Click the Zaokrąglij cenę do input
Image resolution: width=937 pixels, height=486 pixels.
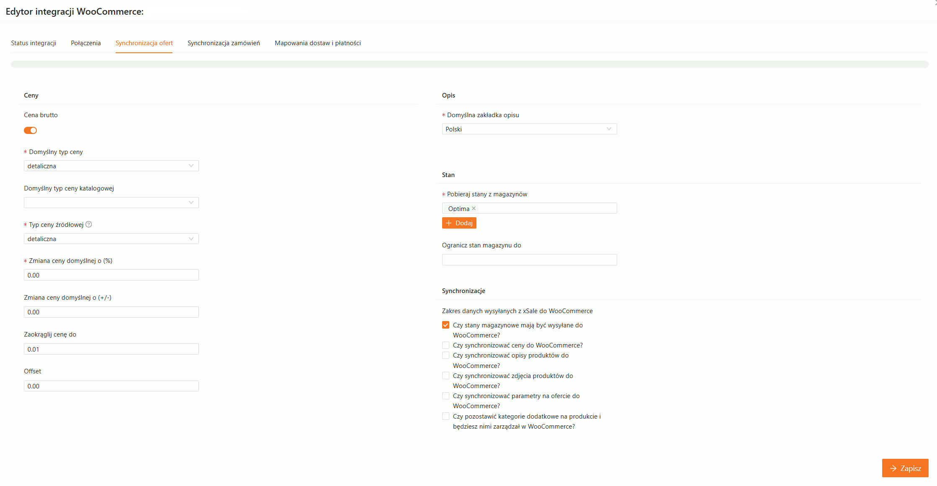[111, 349]
